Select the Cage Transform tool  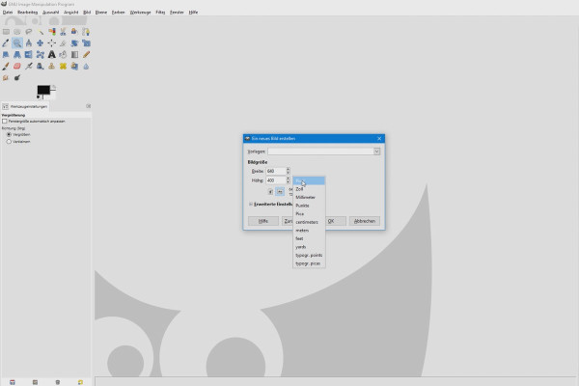[41, 55]
